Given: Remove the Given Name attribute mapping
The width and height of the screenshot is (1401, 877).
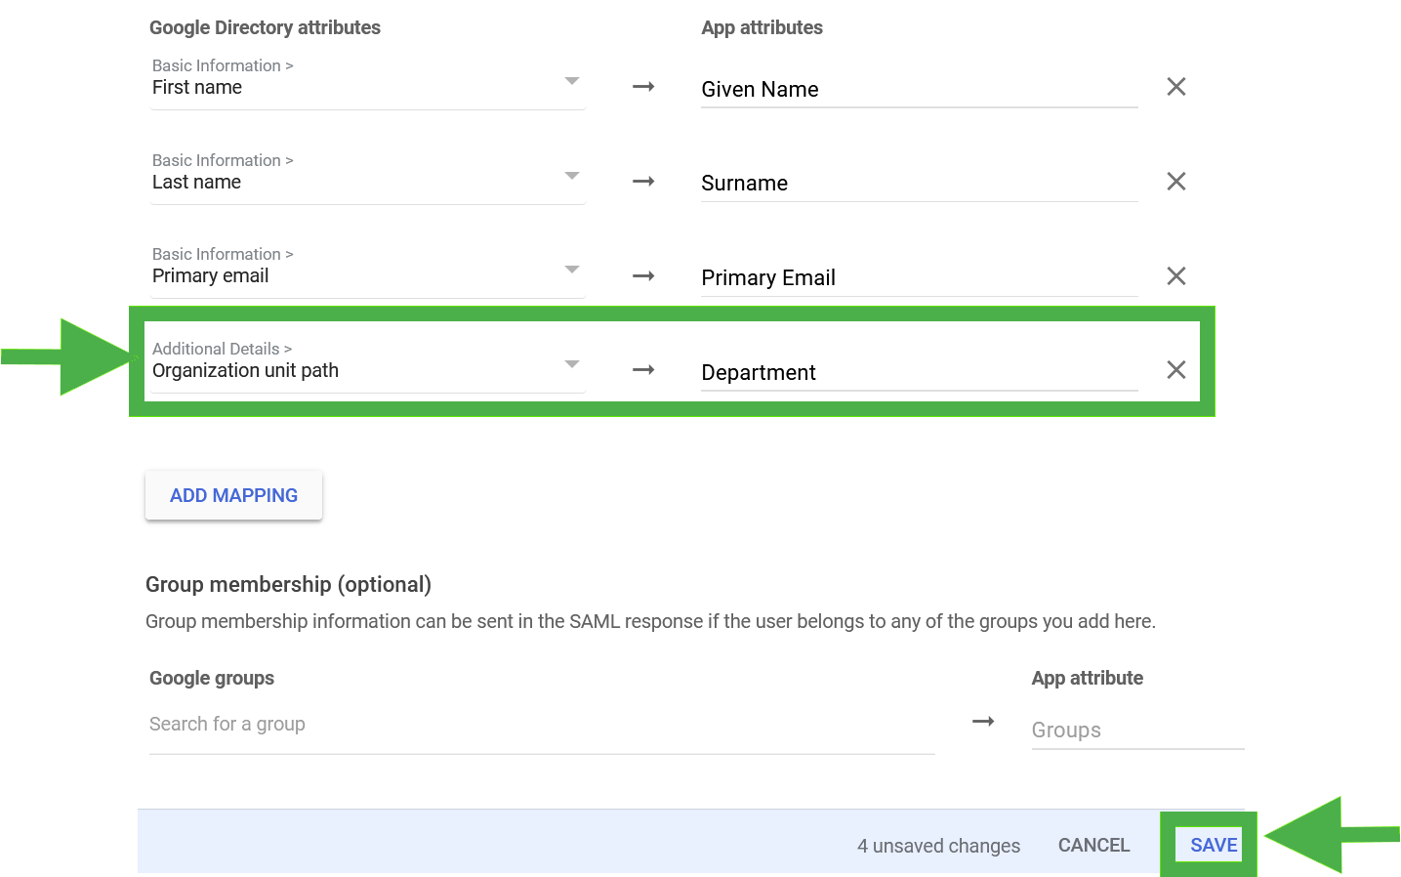Looking at the screenshot, I should 1174,86.
